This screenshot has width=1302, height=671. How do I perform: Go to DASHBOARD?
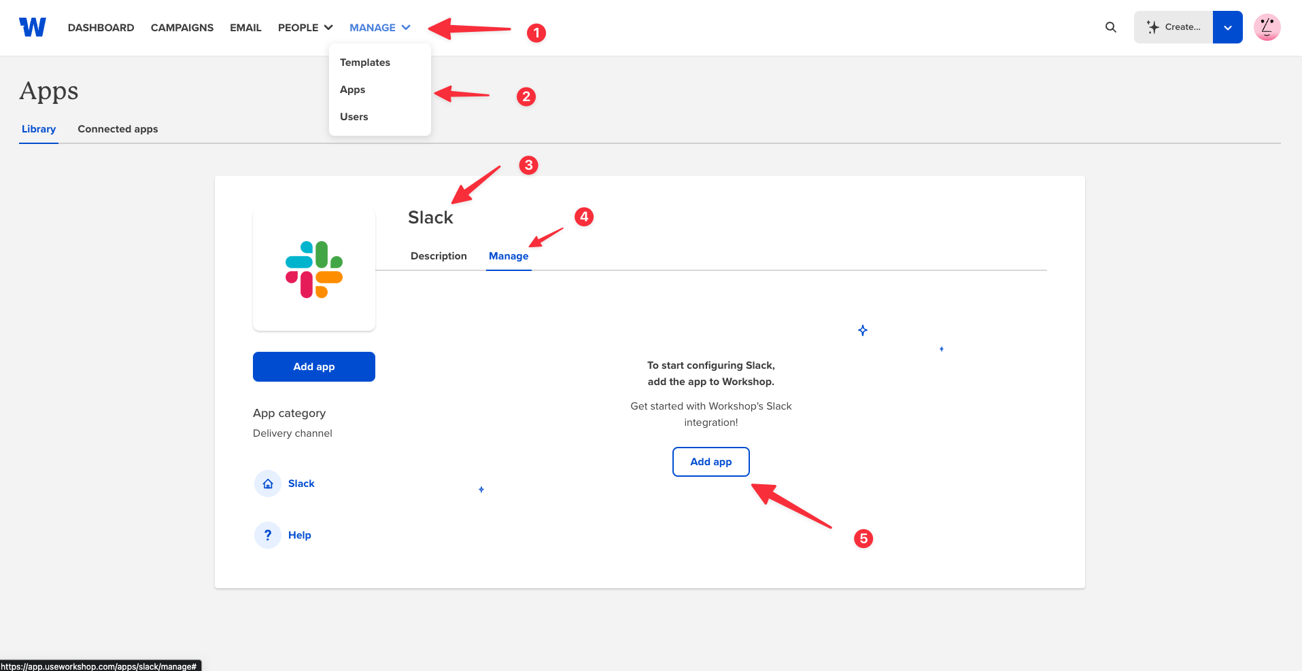pyautogui.click(x=101, y=27)
